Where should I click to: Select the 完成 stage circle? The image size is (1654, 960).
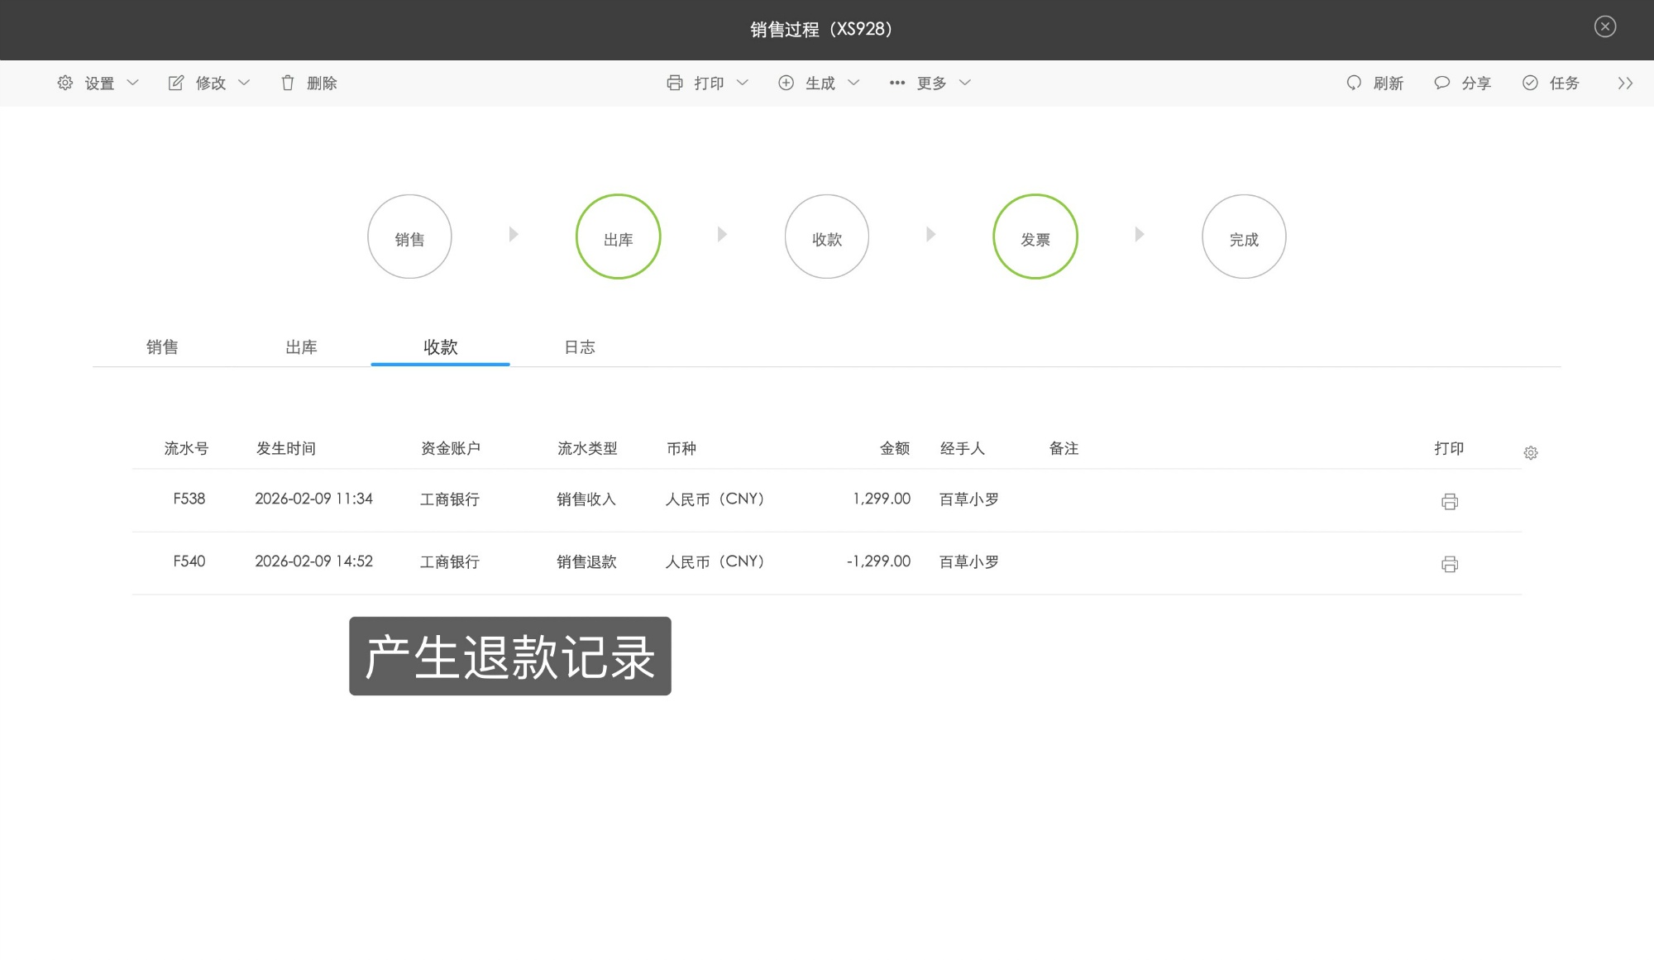pos(1244,236)
